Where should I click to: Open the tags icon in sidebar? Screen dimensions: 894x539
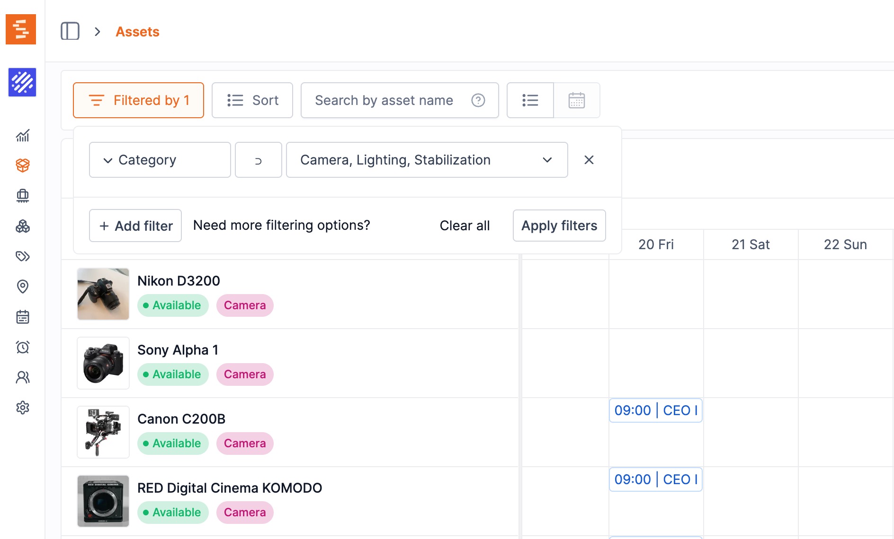point(22,256)
